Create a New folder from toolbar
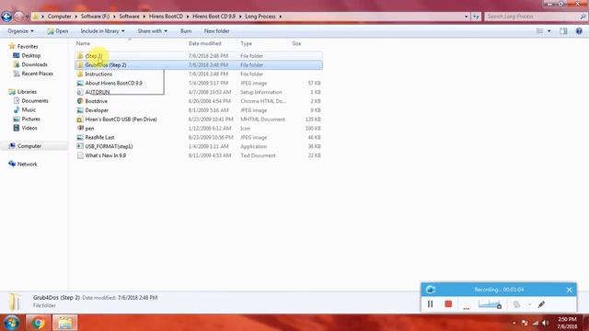This screenshot has width=589, height=331. tap(217, 31)
